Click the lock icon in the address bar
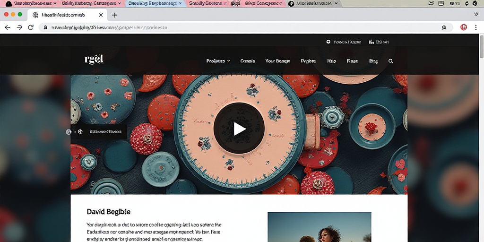This screenshot has height=242, width=484. [x=45, y=27]
